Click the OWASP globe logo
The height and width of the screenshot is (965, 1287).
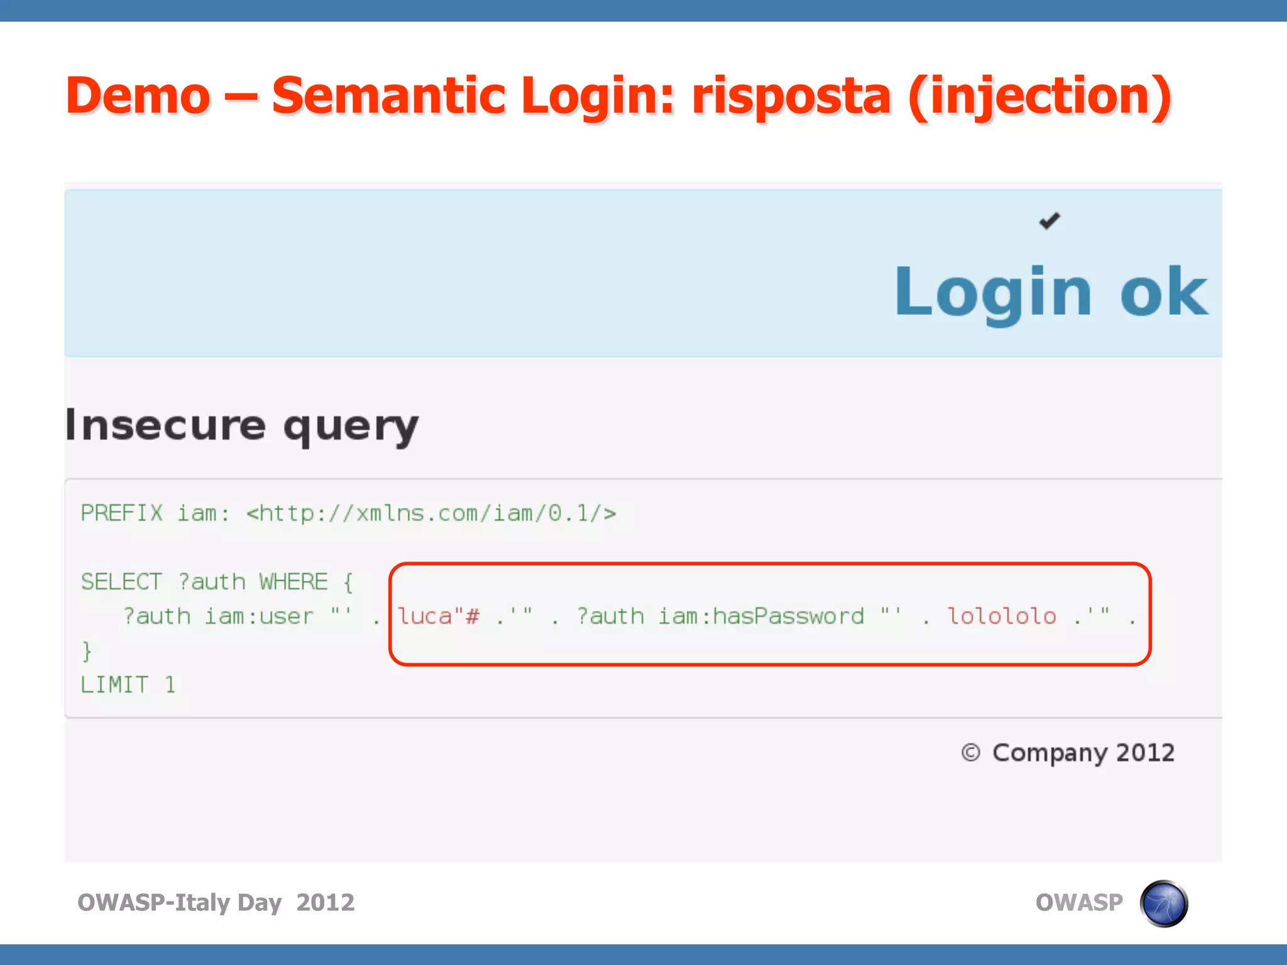[x=1164, y=903]
